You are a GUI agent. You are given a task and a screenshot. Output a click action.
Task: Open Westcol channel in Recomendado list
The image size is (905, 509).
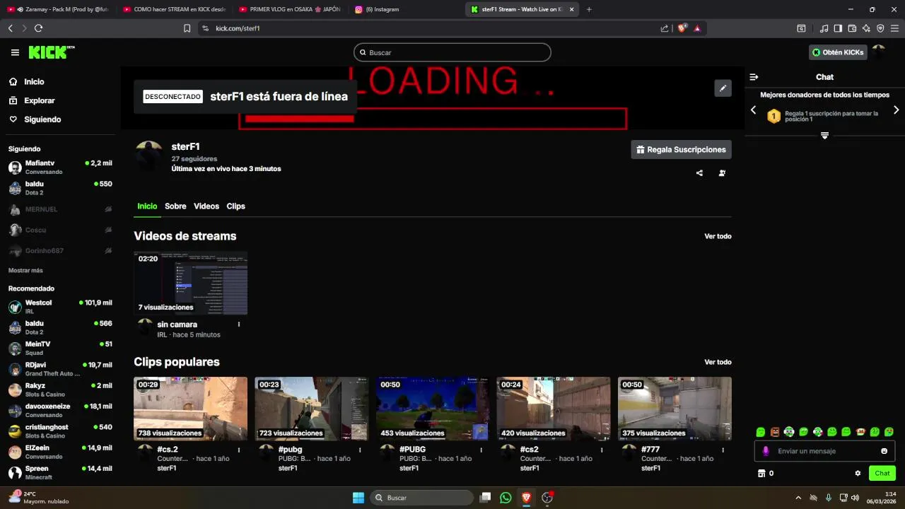pyautogui.click(x=60, y=307)
